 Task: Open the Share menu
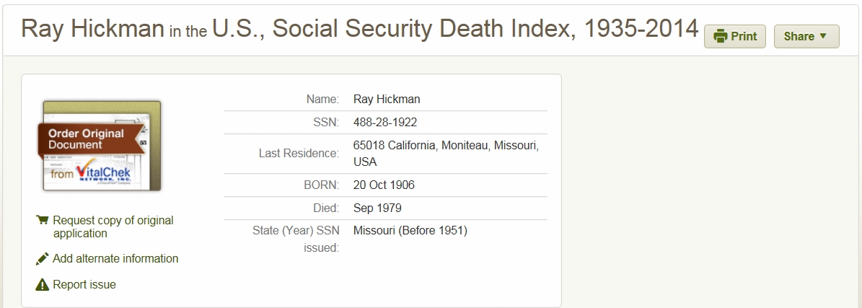pyautogui.click(x=806, y=37)
